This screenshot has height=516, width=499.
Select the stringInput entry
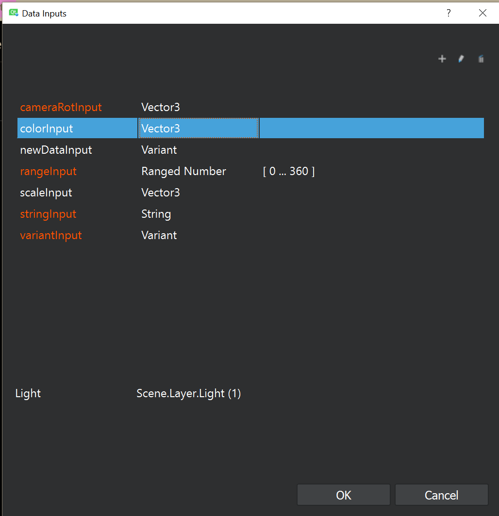[48, 214]
